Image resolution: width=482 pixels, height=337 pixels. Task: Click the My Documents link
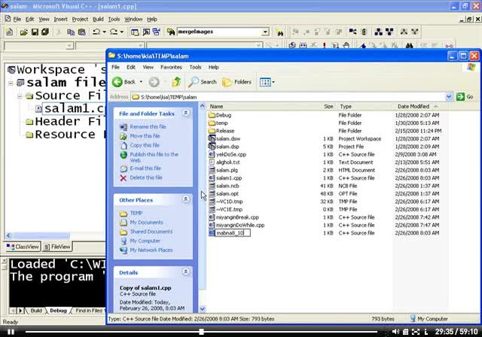pyautogui.click(x=146, y=223)
